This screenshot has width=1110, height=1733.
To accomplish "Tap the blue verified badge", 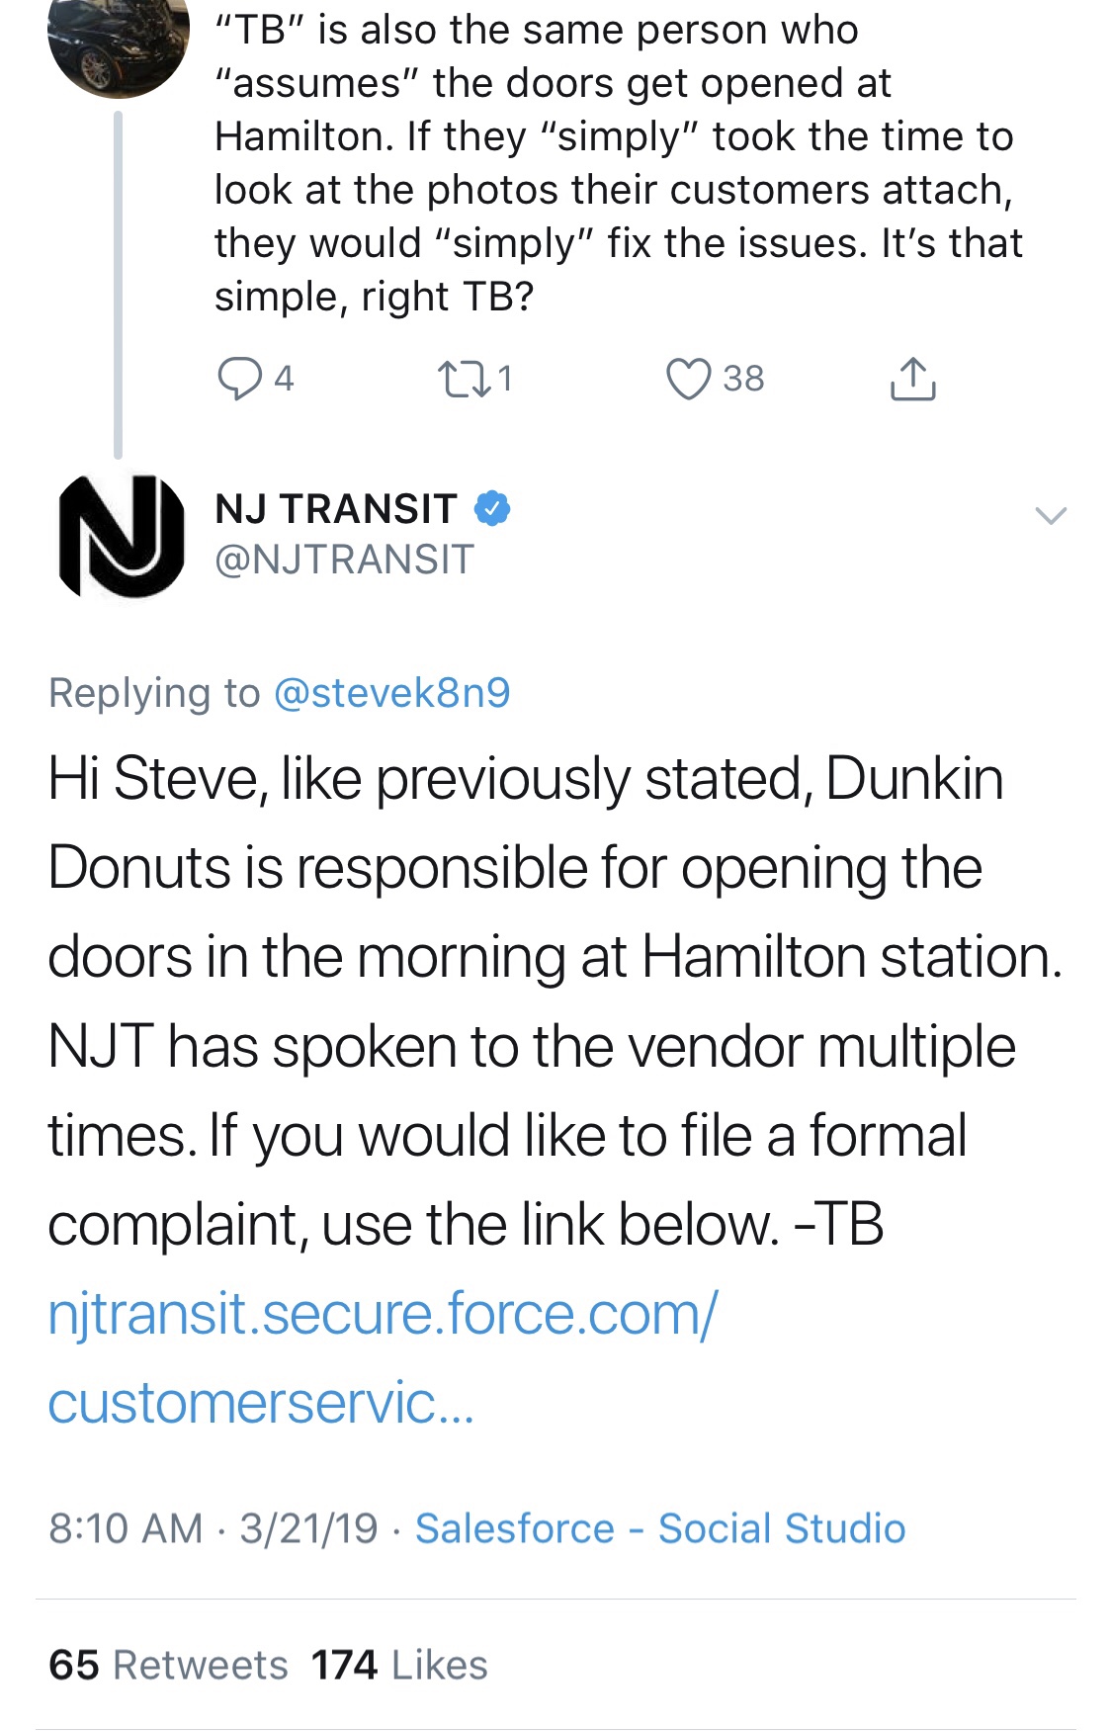I will tap(492, 508).
